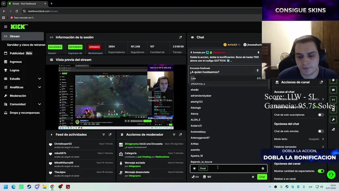Filter the Feed de actividades list
Viewport: 339px width, 191px height.
pyautogui.click(x=104, y=134)
